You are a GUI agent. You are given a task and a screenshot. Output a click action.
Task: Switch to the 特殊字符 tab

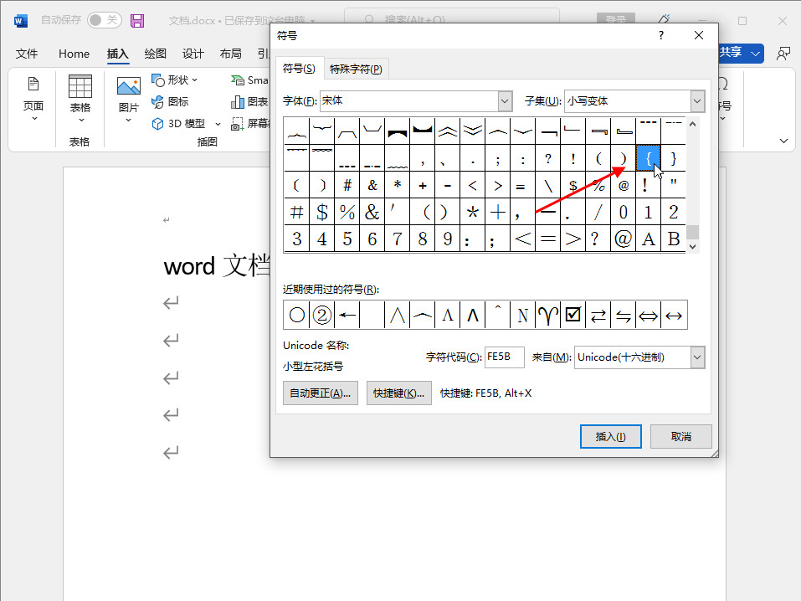click(356, 69)
